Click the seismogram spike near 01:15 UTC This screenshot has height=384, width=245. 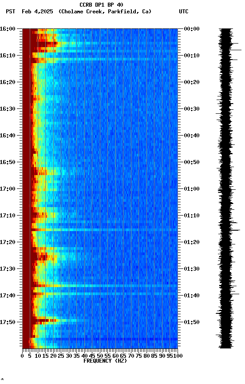coord(236,230)
